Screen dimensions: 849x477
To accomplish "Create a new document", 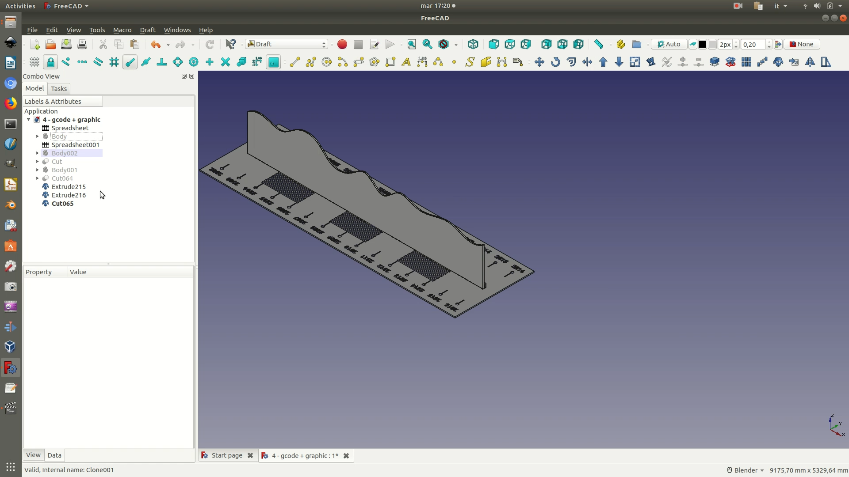I will pyautogui.click(x=34, y=44).
